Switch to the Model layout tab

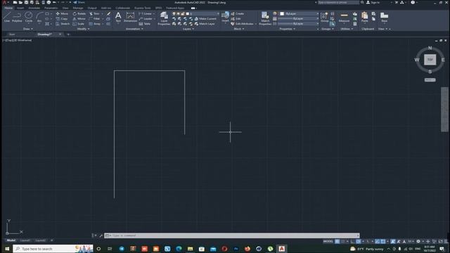pos(11,240)
